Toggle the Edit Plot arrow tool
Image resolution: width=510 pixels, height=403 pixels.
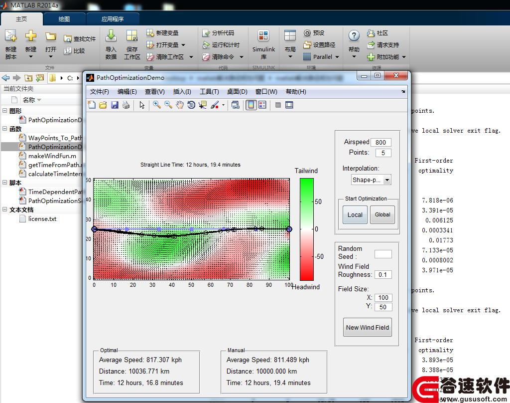(x=142, y=105)
